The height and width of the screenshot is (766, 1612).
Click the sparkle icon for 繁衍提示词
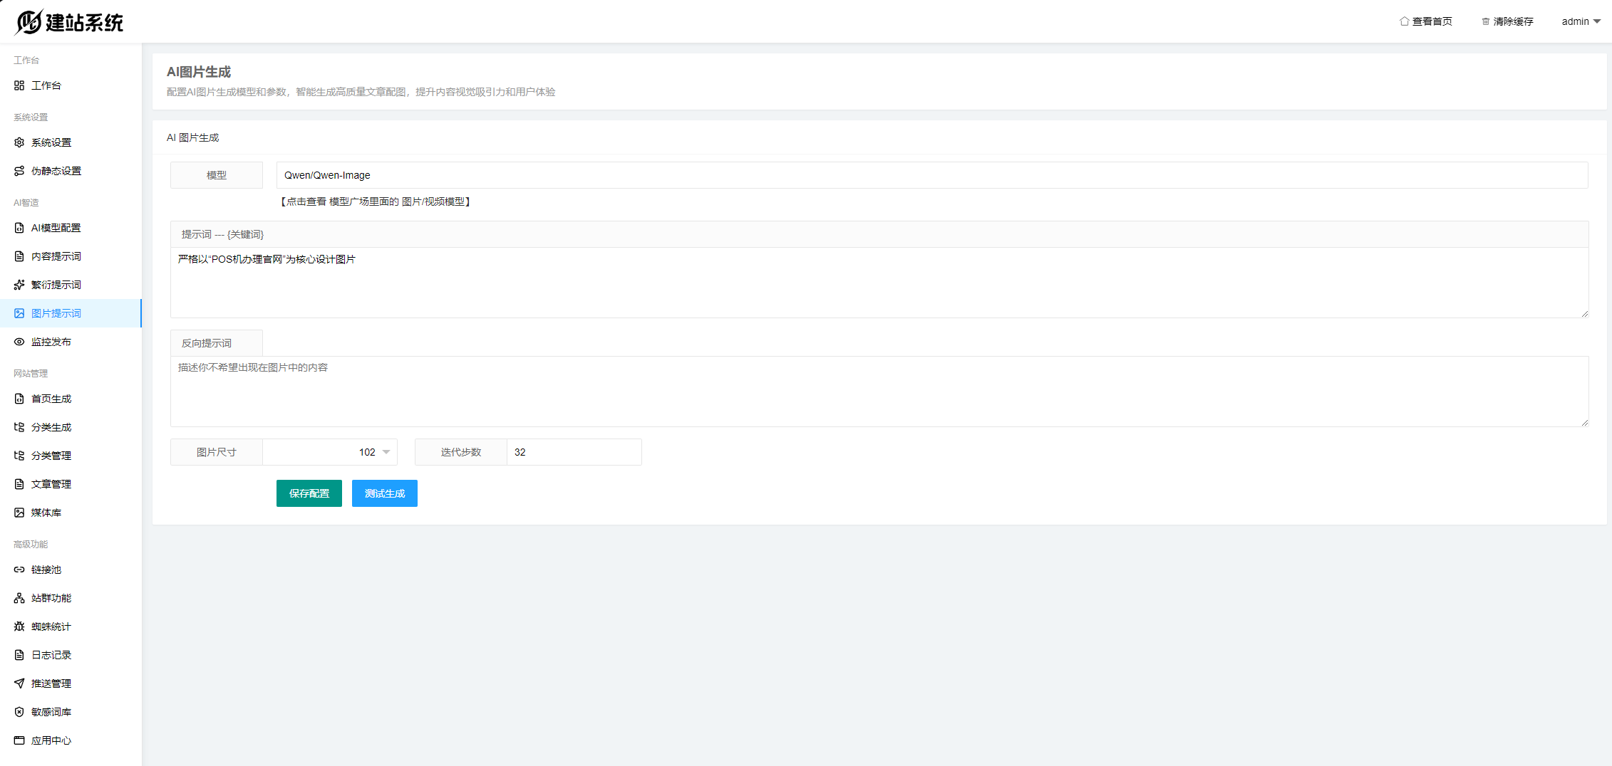[19, 285]
